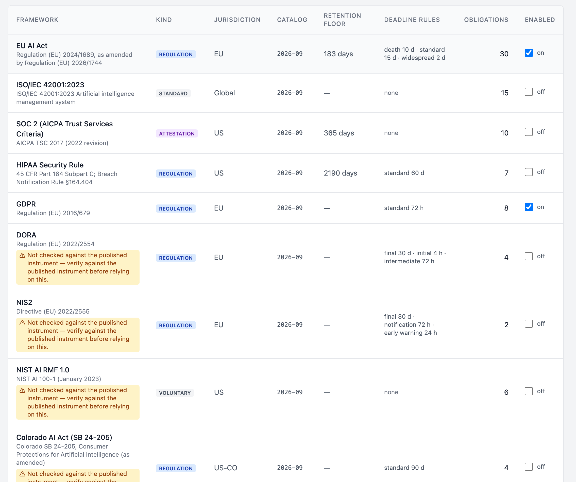The height and width of the screenshot is (482, 576).
Task: Enable the SOC 2 framework checkbox
Action: pos(529,132)
